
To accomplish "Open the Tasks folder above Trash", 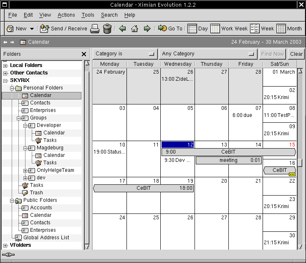I will coord(36,185).
